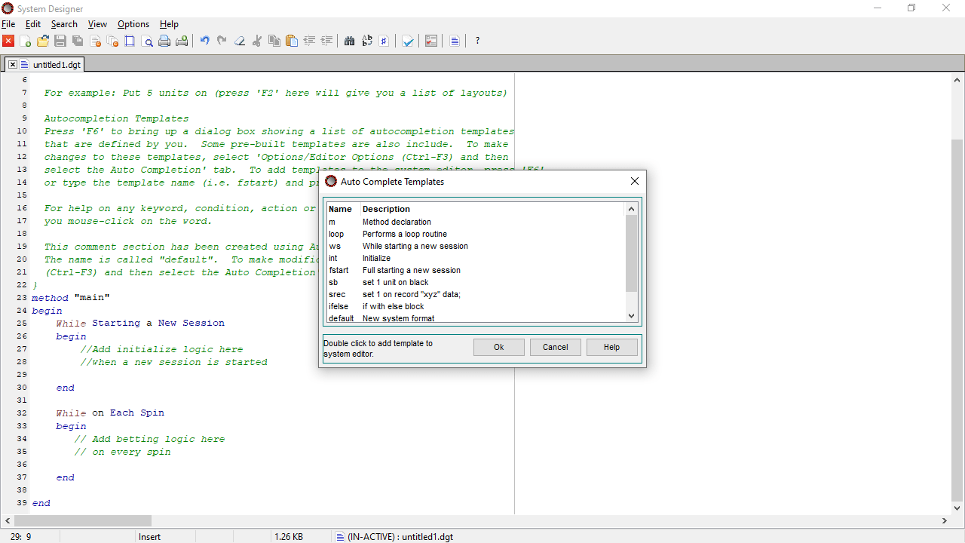Open the Search menu

(x=64, y=24)
